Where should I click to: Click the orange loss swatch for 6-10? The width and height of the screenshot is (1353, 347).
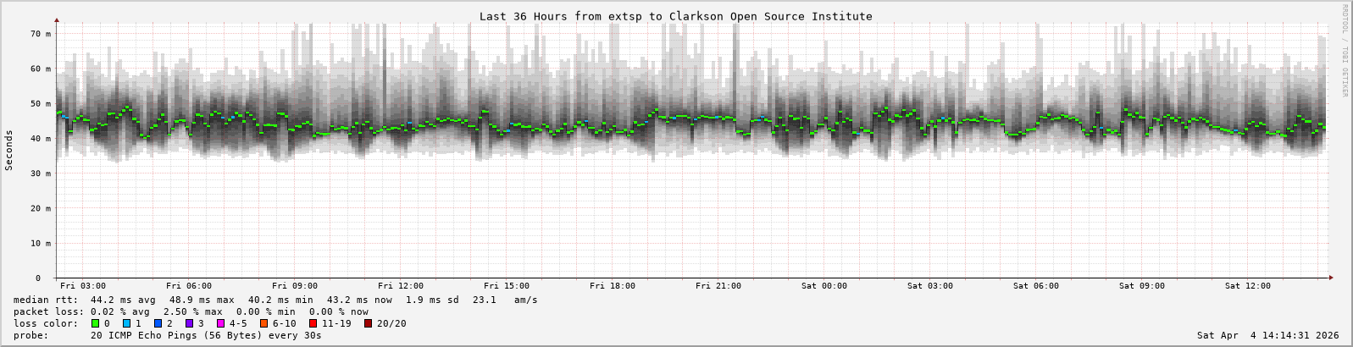[263, 323]
